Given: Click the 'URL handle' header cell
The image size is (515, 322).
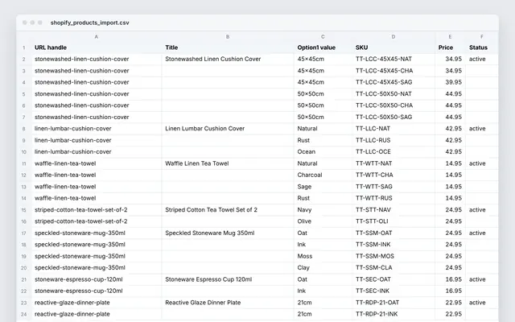Looking at the screenshot, I should click(x=97, y=47).
